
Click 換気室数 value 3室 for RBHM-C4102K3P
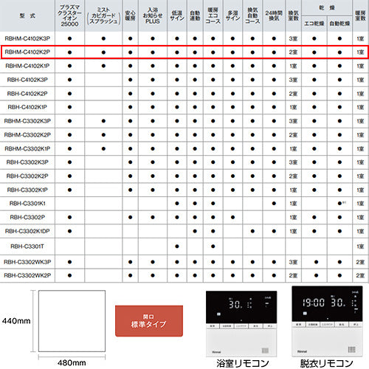click(x=293, y=38)
